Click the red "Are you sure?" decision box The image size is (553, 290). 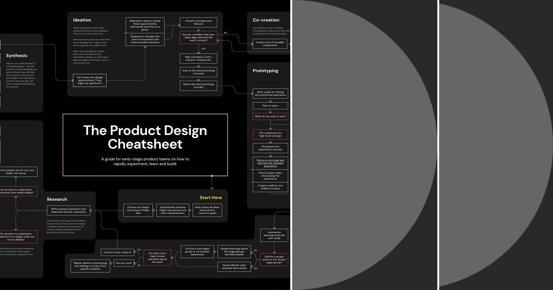point(124,263)
